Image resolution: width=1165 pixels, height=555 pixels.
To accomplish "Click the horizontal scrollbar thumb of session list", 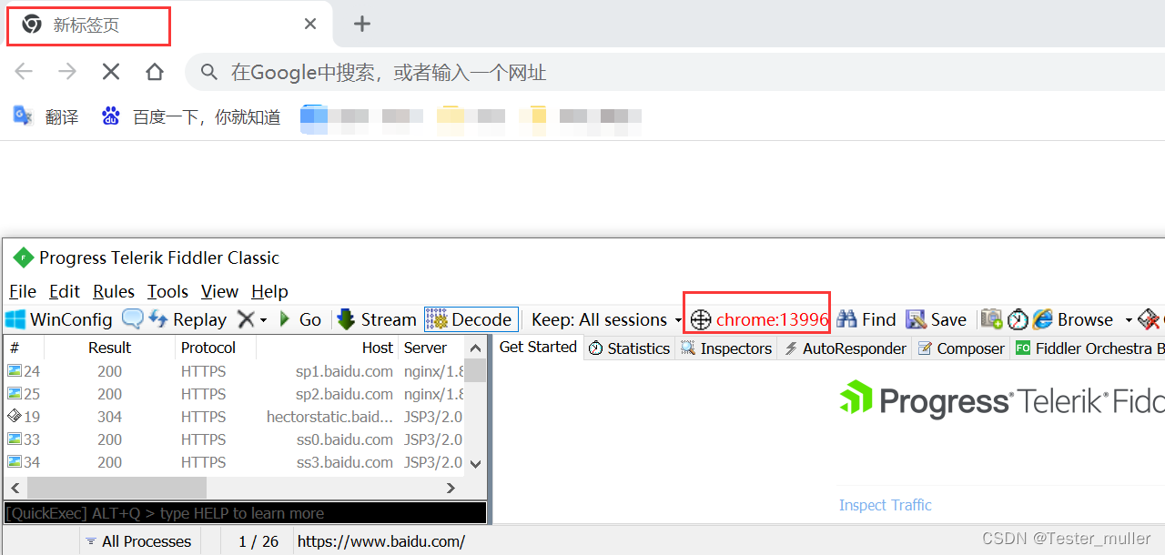I will tap(116, 489).
